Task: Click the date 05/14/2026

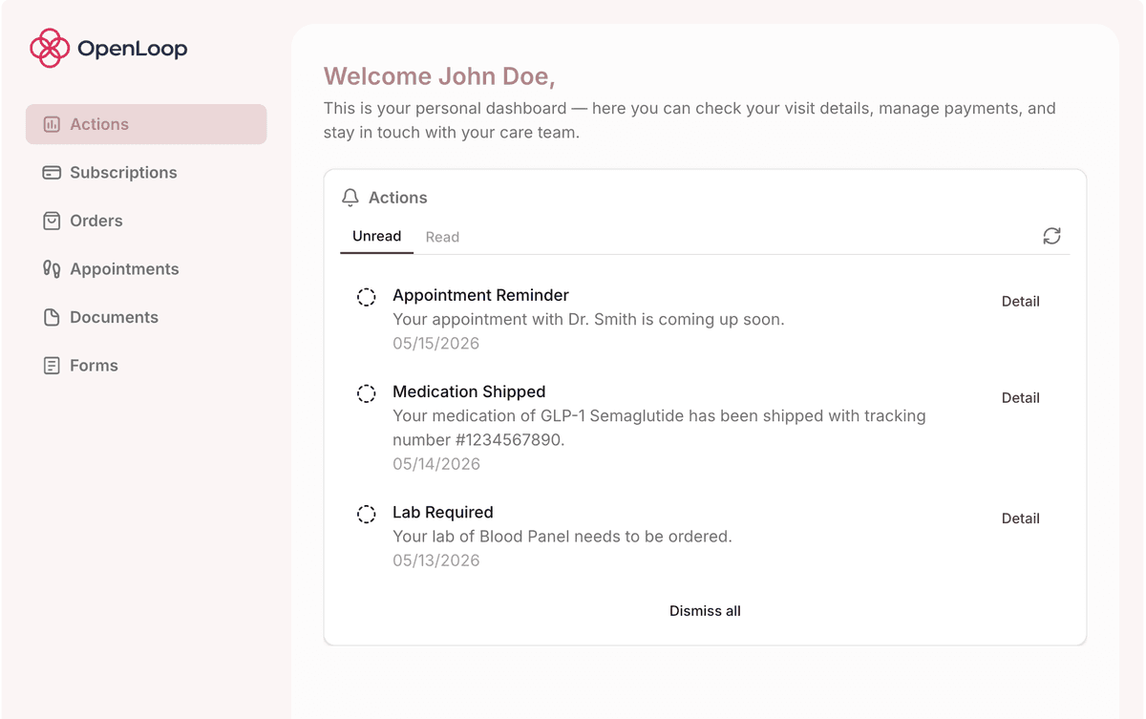Action: (435, 464)
